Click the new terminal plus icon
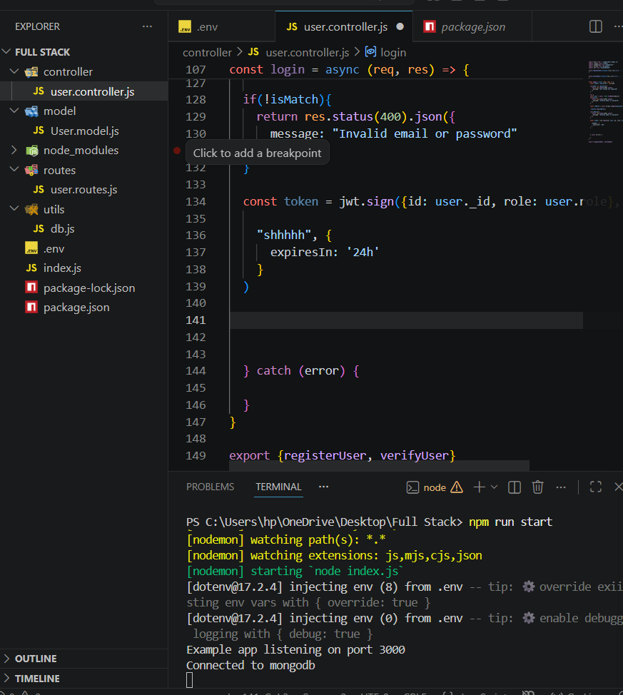The width and height of the screenshot is (623, 695). pos(479,487)
